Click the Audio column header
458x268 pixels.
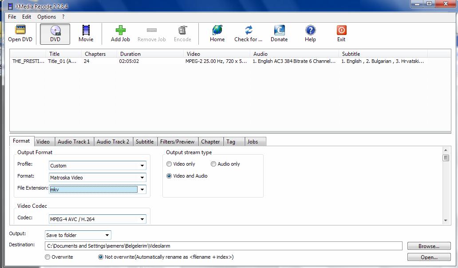[294, 54]
